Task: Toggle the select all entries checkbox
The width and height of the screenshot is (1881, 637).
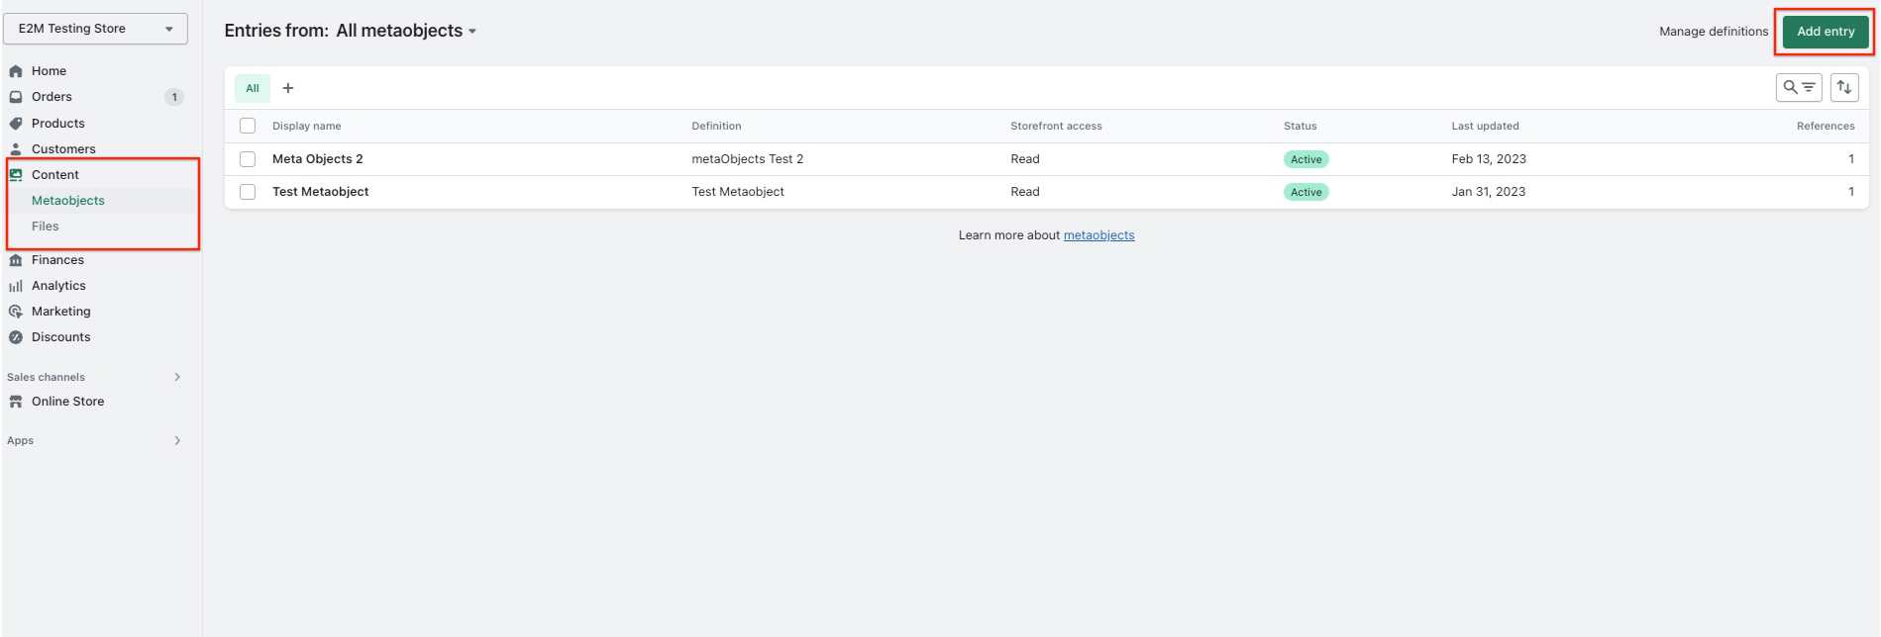Action: pyautogui.click(x=248, y=126)
